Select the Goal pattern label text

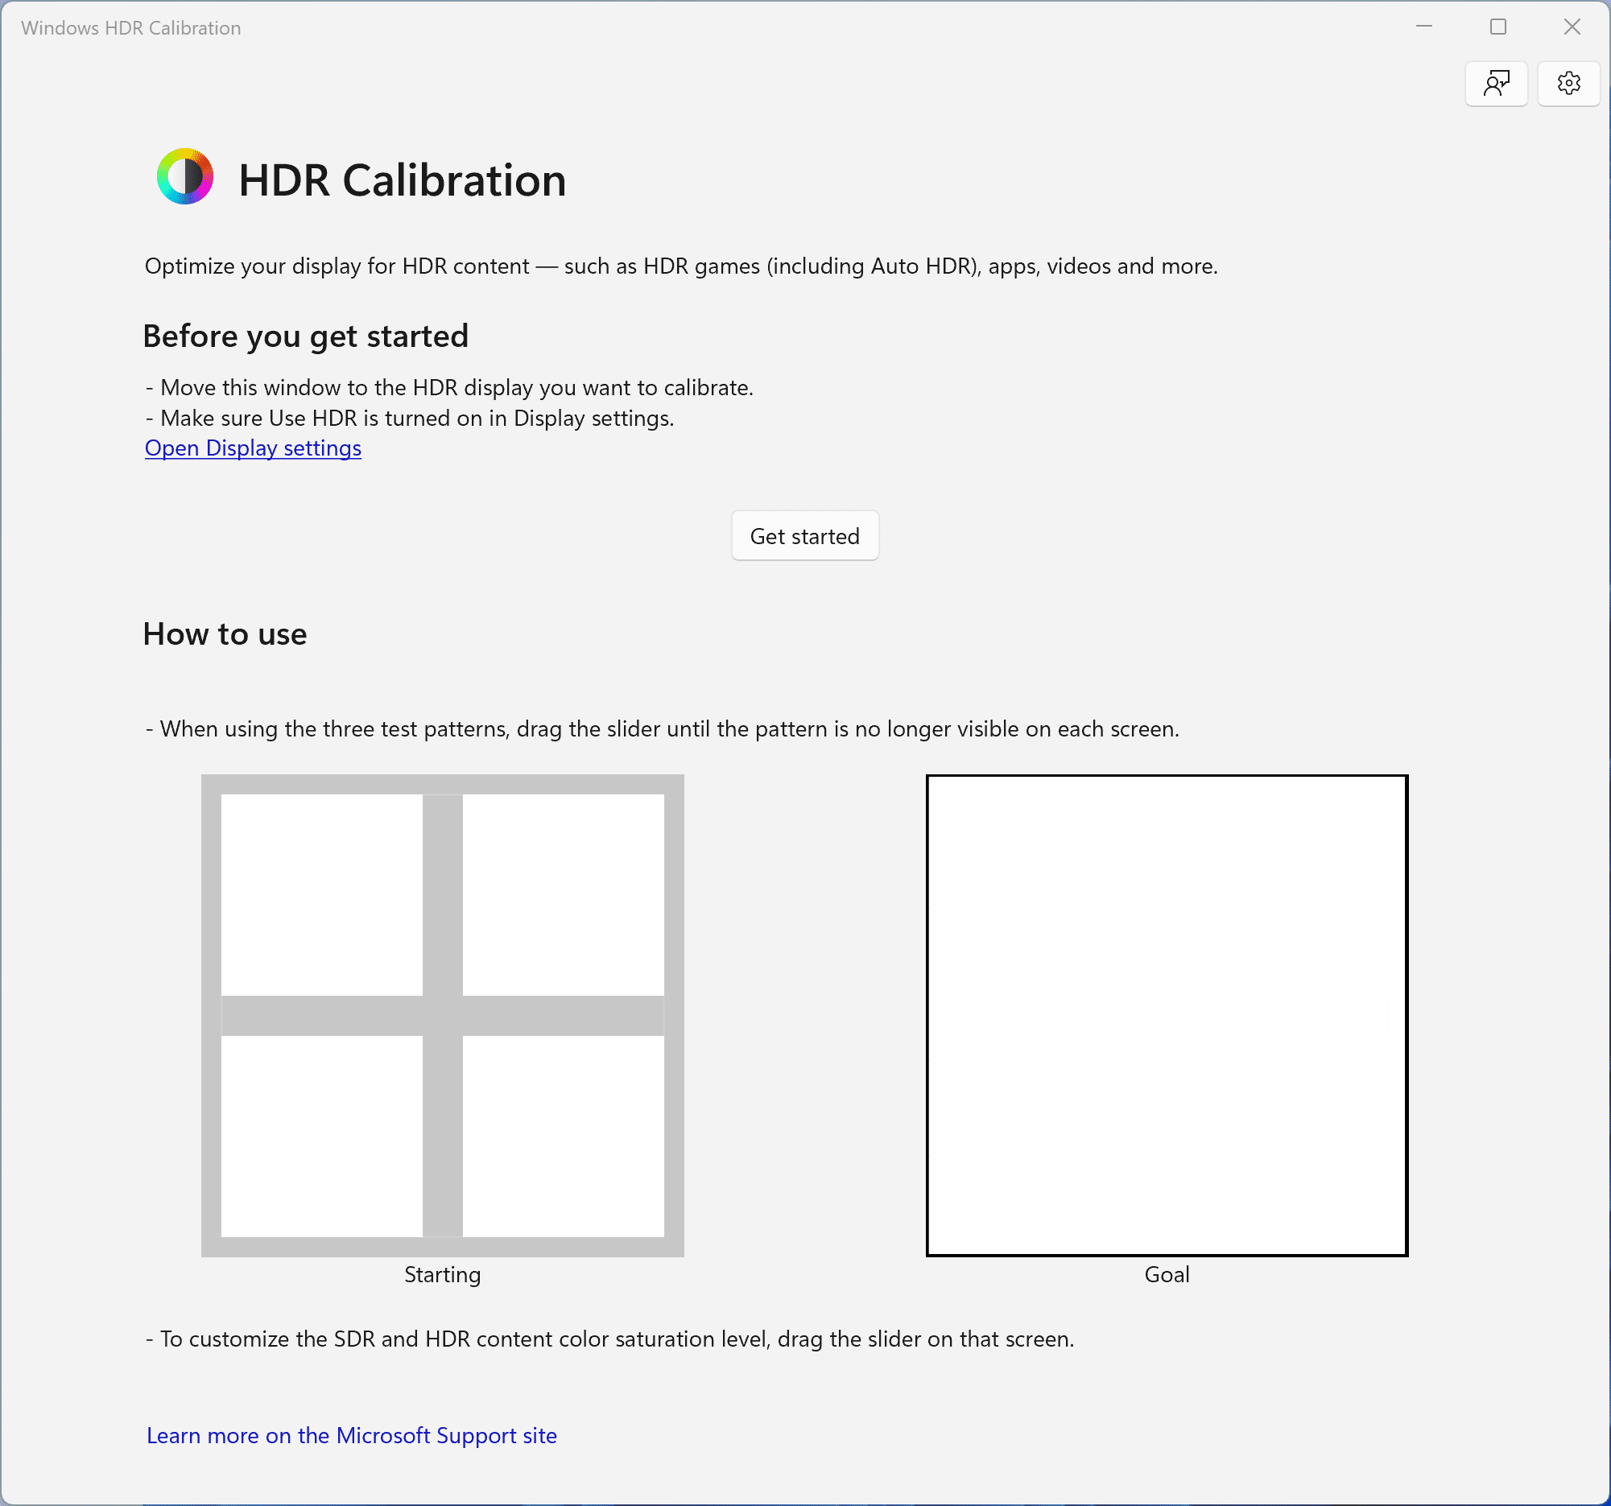pyautogui.click(x=1166, y=1274)
